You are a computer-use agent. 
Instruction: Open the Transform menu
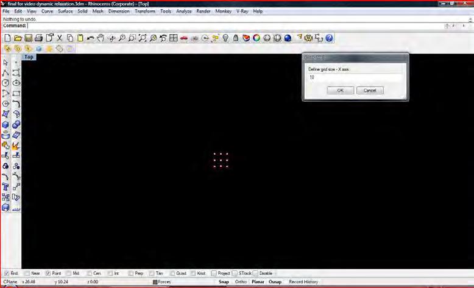(x=145, y=11)
